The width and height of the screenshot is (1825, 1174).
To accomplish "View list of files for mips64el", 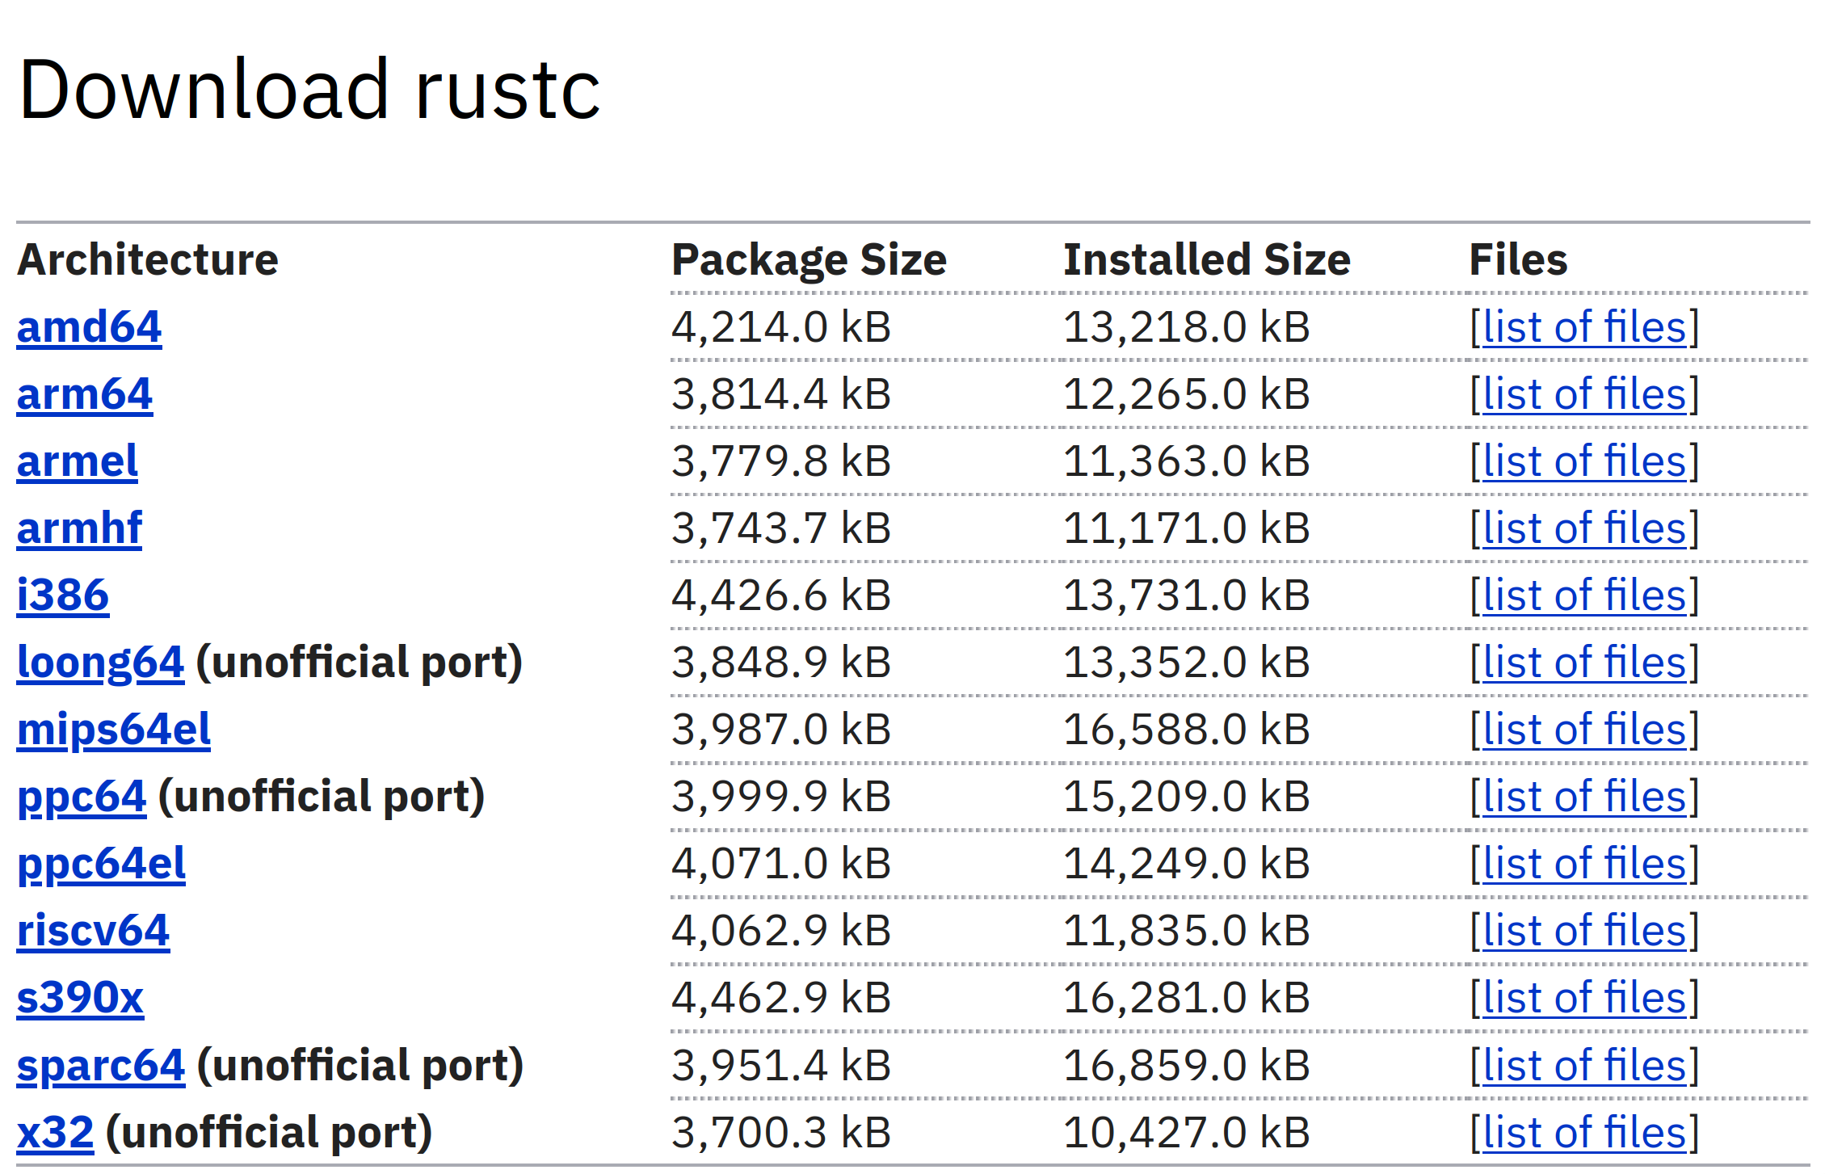I will (x=1584, y=730).
